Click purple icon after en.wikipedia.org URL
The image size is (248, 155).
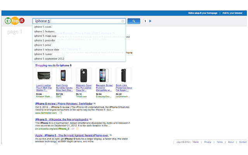(x=73, y=129)
